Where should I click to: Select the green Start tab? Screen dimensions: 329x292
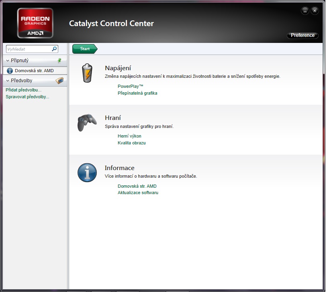coord(85,49)
